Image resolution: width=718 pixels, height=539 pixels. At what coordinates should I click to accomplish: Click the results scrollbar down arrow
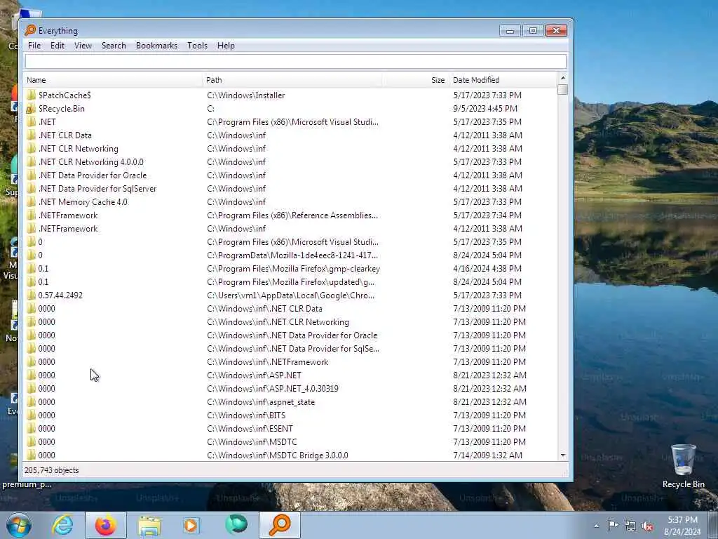click(x=563, y=455)
